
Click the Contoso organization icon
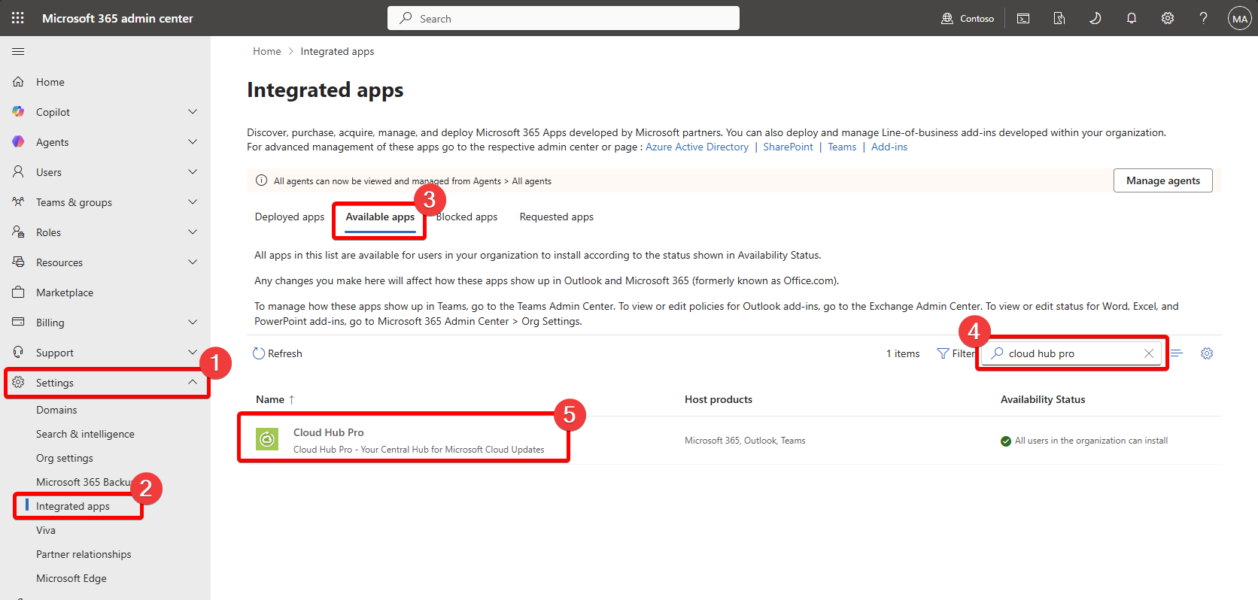(947, 18)
